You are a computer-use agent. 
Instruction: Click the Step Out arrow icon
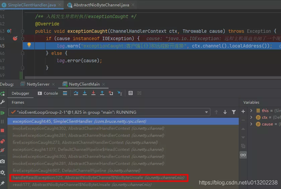[x=102, y=93]
